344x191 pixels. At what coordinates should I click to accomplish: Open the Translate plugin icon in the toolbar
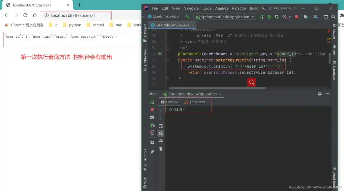pos(316,17)
